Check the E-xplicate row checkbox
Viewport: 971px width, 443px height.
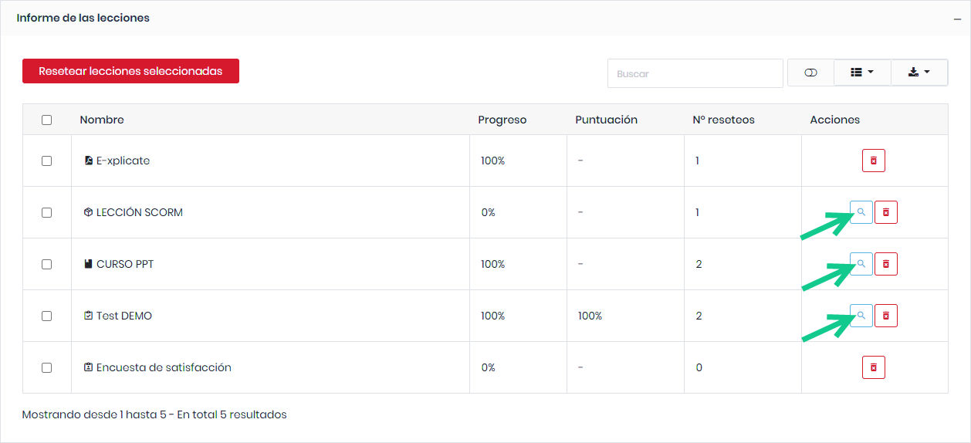point(46,161)
